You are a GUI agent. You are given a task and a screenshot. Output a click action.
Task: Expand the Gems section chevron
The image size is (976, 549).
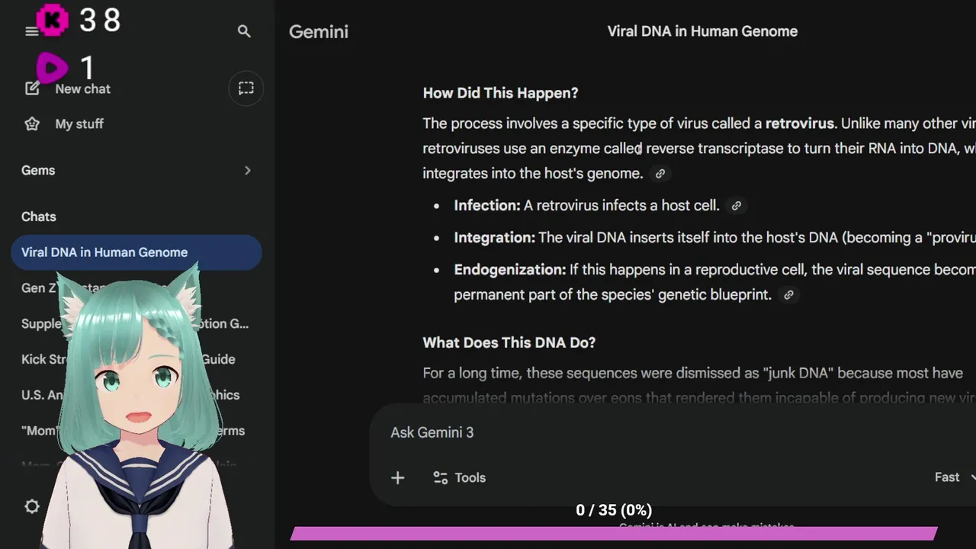click(247, 171)
